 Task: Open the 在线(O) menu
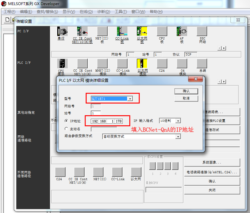[x=86, y=12]
